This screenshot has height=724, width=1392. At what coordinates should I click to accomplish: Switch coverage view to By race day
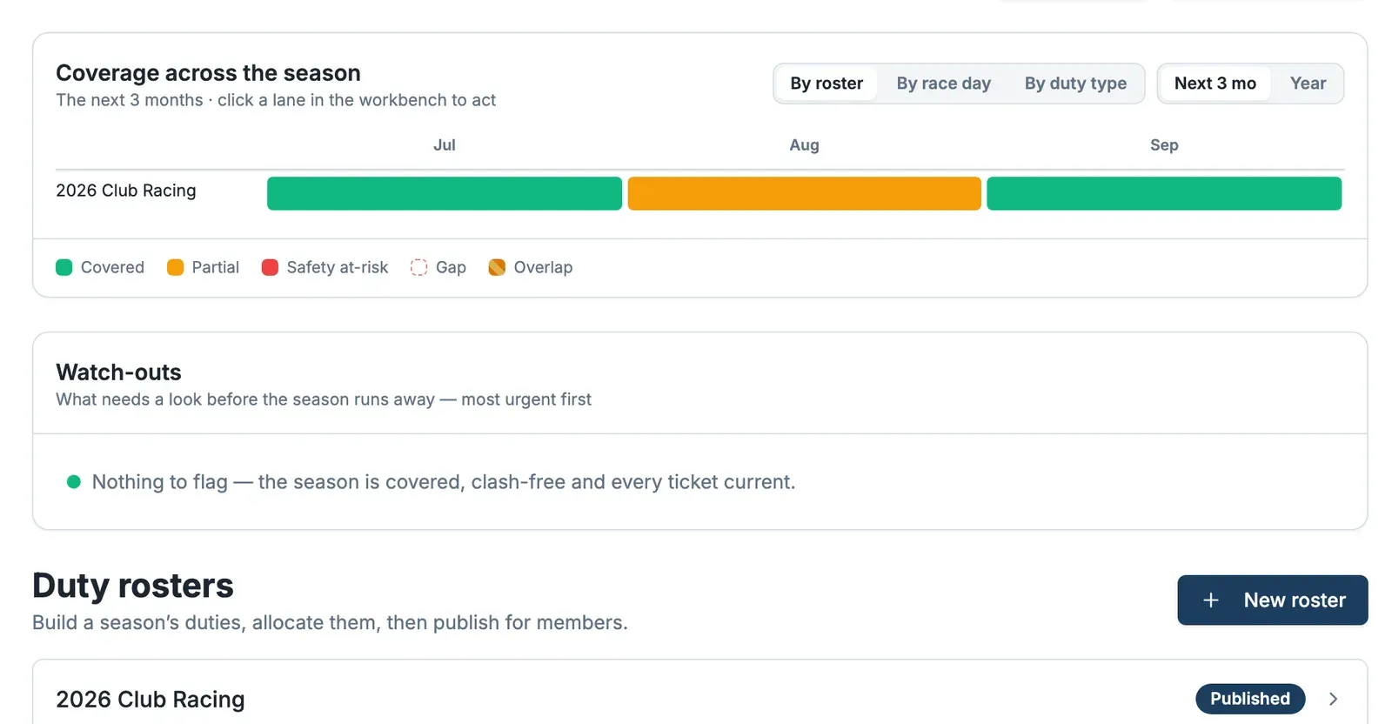(x=944, y=84)
